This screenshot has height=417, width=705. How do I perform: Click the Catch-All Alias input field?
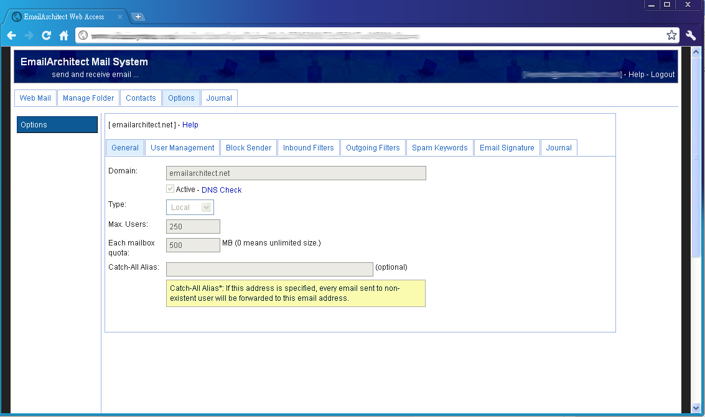point(270,269)
